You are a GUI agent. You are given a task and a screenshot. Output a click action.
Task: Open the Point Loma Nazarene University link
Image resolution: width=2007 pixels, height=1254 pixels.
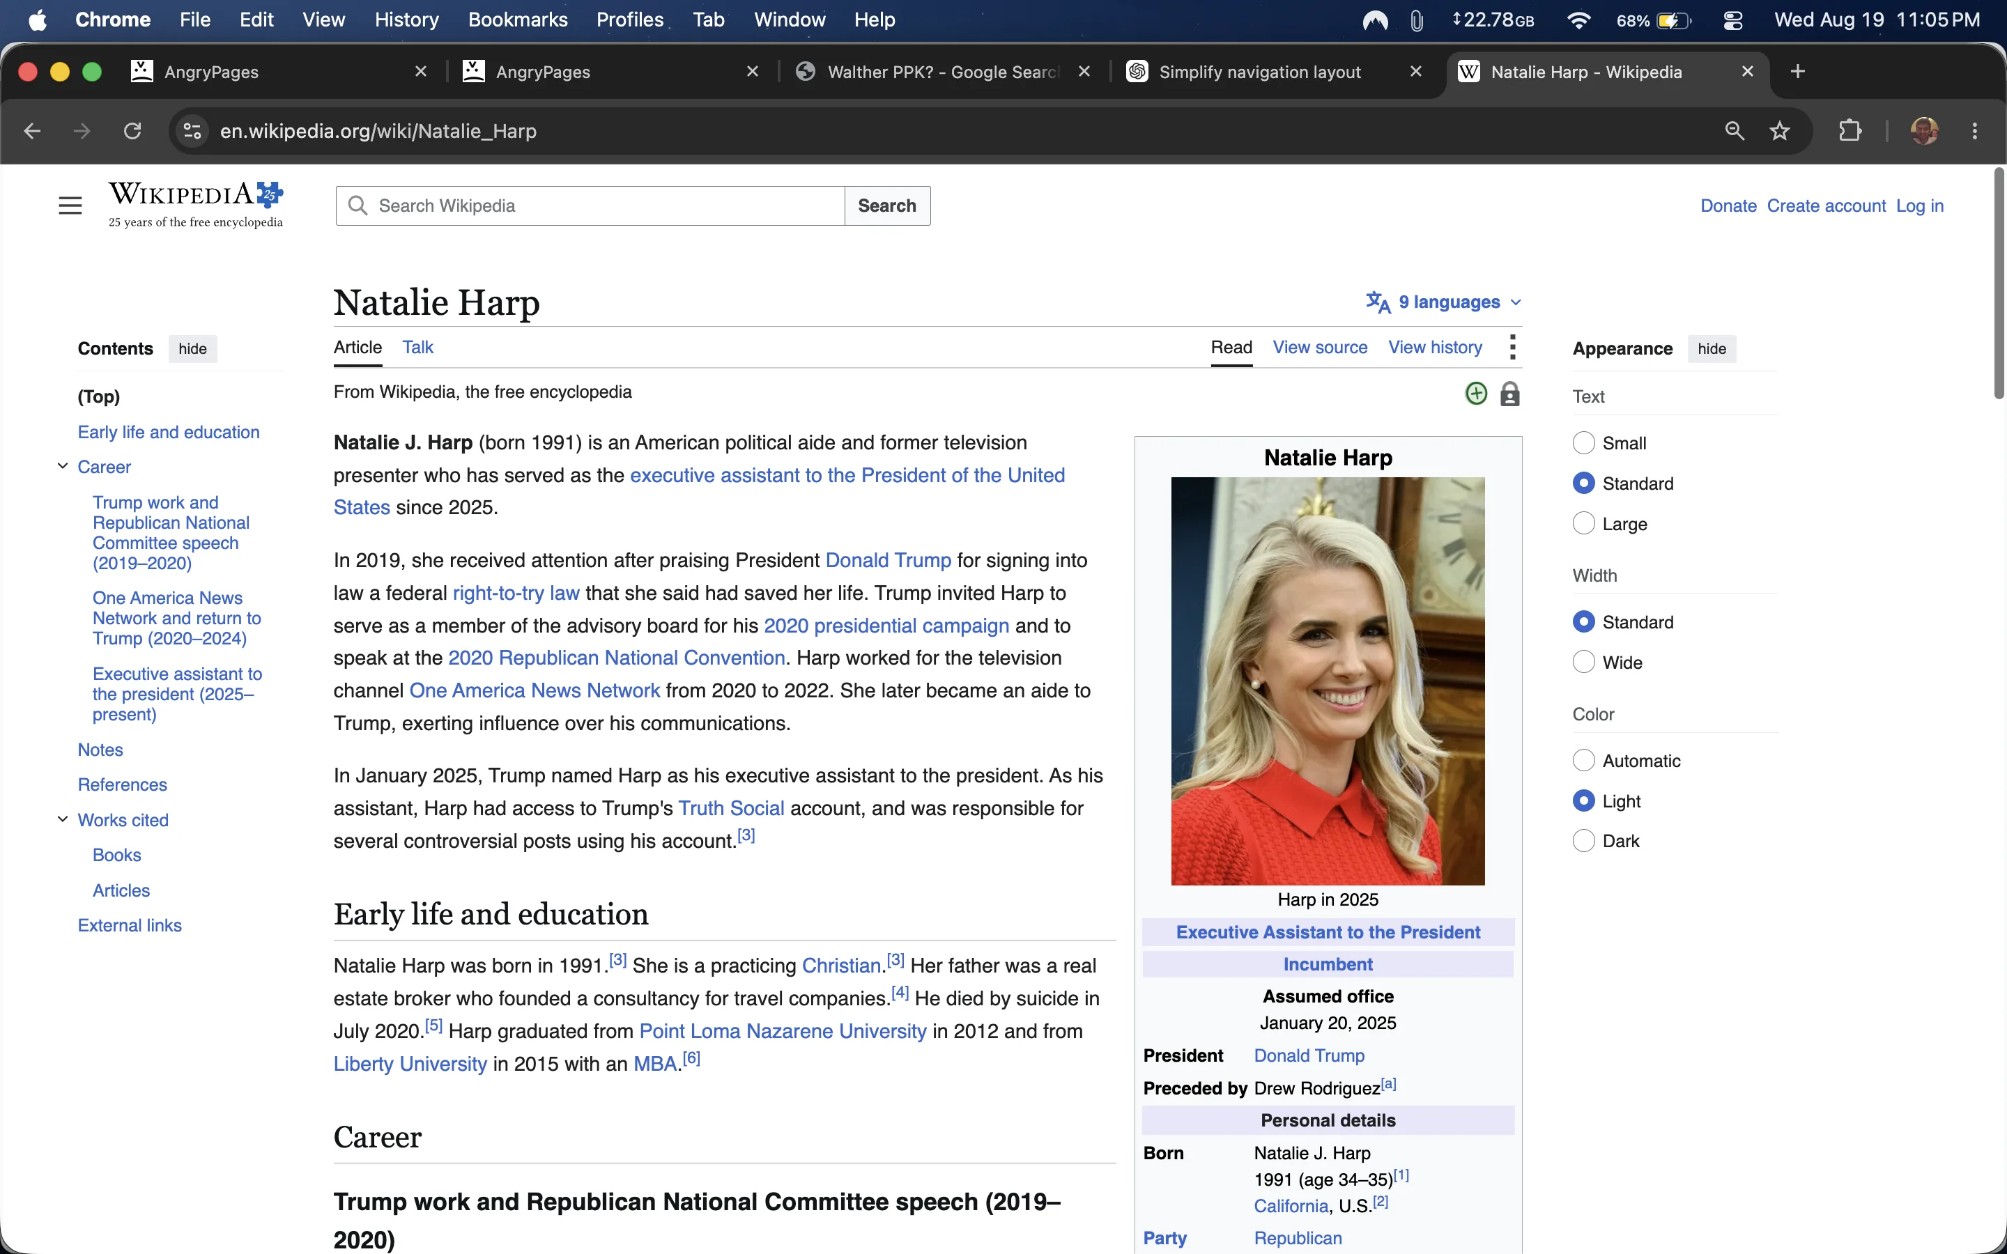(x=782, y=1032)
